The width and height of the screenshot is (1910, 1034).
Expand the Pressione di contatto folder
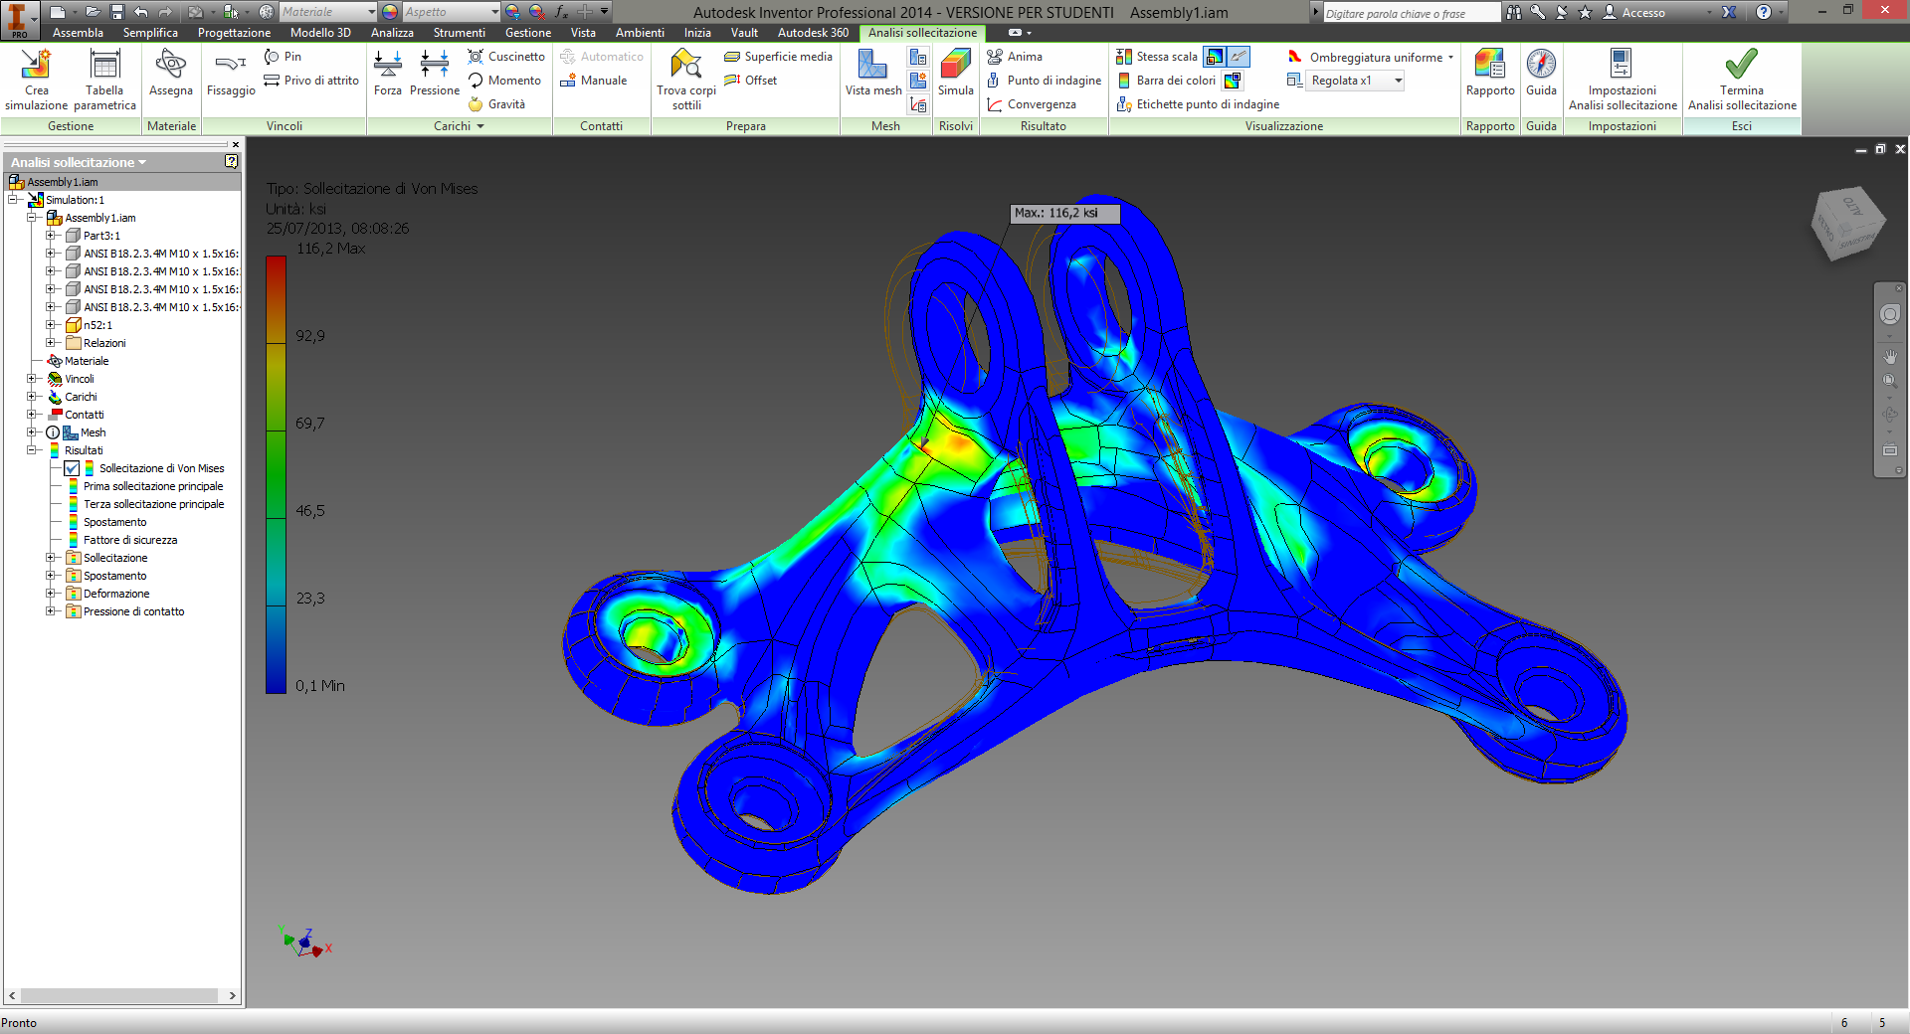(x=51, y=611)
